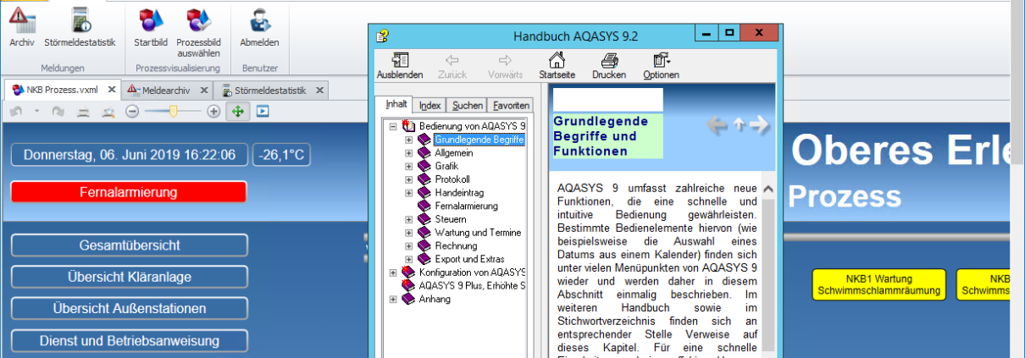Click the zoom out minus button
Image resolution: width=1025 pixels, height=358 pixels.
pos(132,111)
